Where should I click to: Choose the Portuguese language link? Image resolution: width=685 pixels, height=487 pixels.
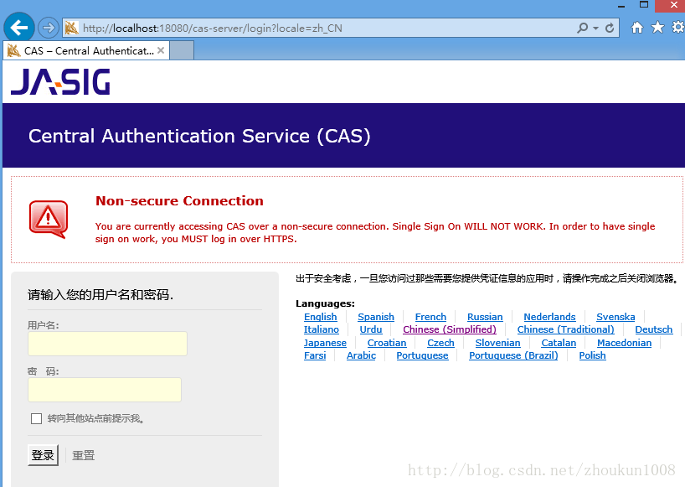(422, 356)
